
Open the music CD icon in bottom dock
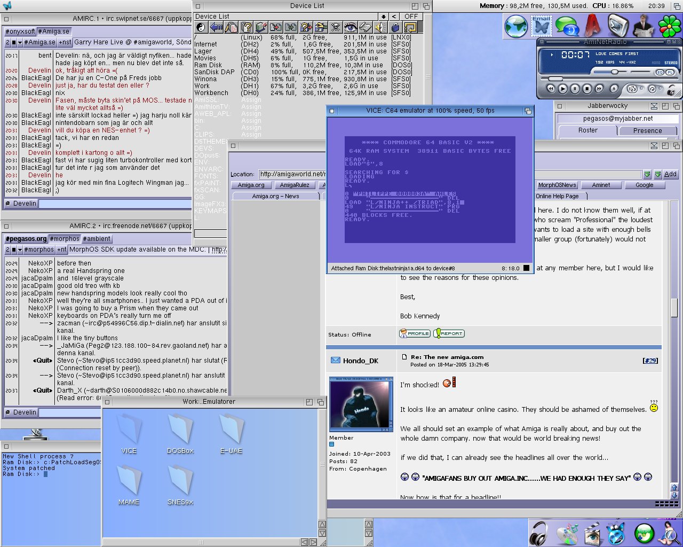coord(566,533)
